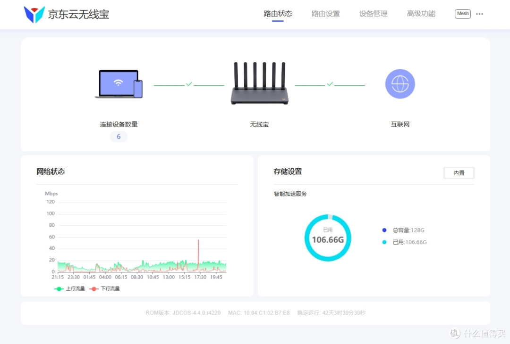This screenshot has width=510, height=344.
Task: Click the Mesh button in header
Action: coord(463,14)
